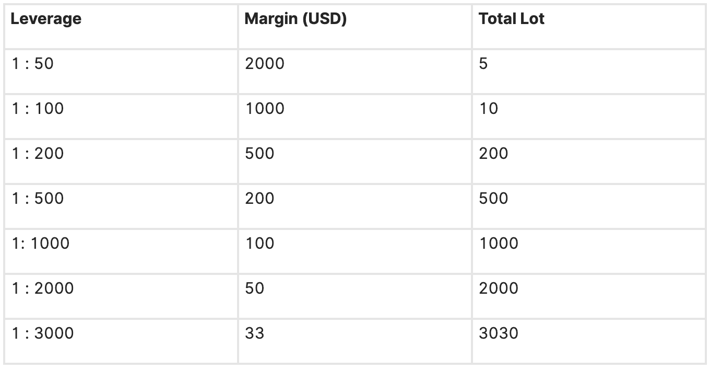
Task: Select the margin cell showing 33
Action: click(355, 341)
